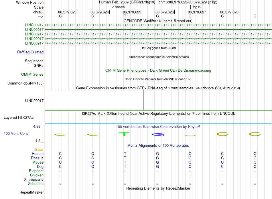Click the Zebrafish species label
Screen dimensions: 272x199
tap(36, 184)
